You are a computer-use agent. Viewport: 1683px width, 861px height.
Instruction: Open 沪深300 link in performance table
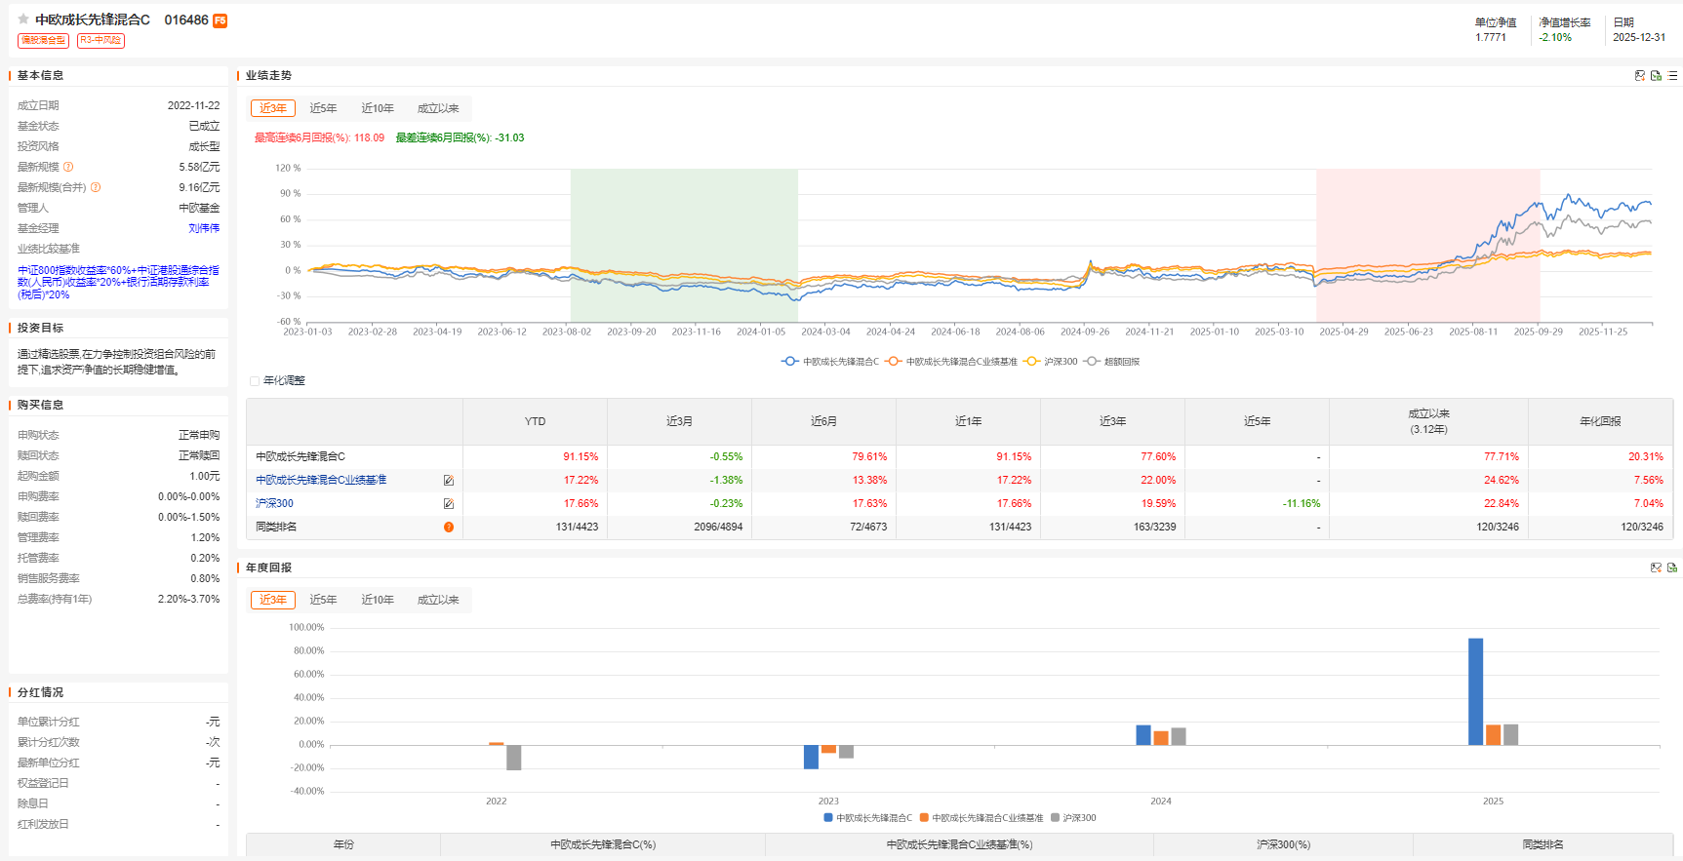click(274, 503)
